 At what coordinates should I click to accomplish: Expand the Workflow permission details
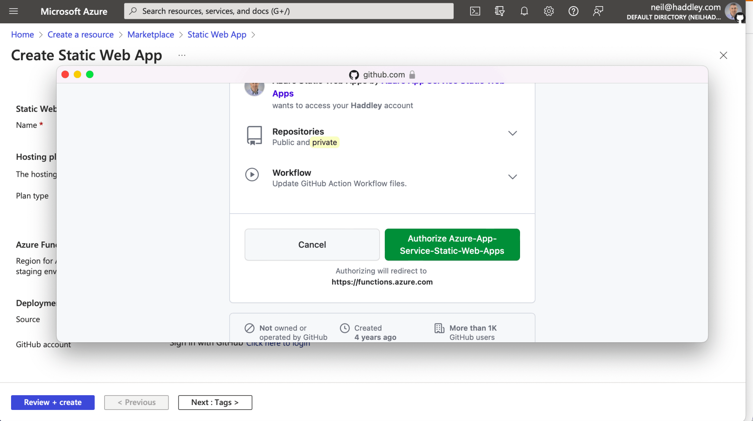(512, 177)
